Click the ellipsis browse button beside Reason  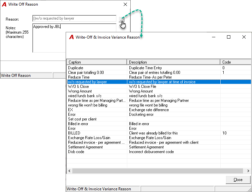point(121,20)
